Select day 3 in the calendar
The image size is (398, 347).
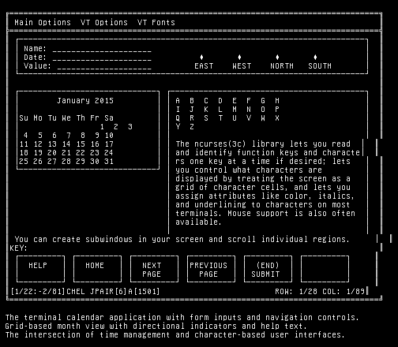[x=130, y=127]
